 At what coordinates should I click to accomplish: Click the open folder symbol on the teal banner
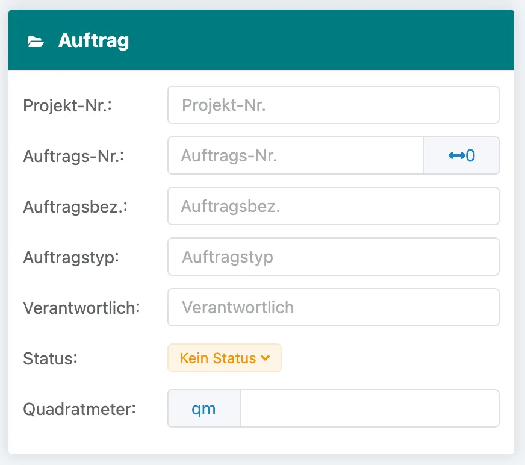click(x=37, y=40)
